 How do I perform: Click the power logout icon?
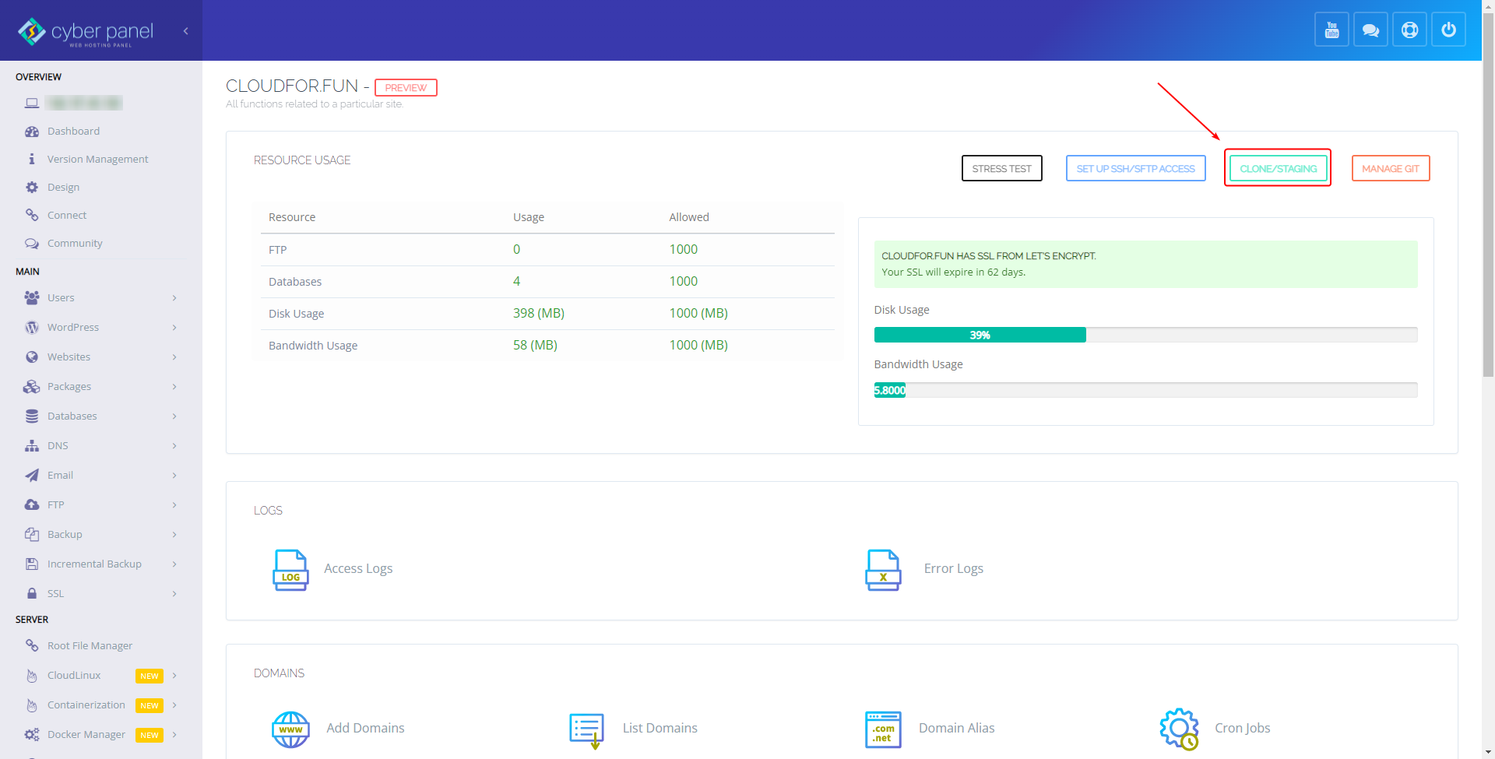pyautogui.click(x=1448, y=30)
